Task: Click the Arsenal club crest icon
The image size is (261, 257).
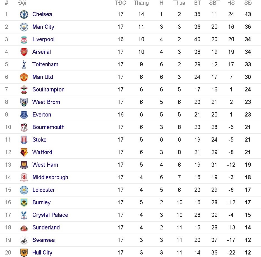Action: [24, 52]
